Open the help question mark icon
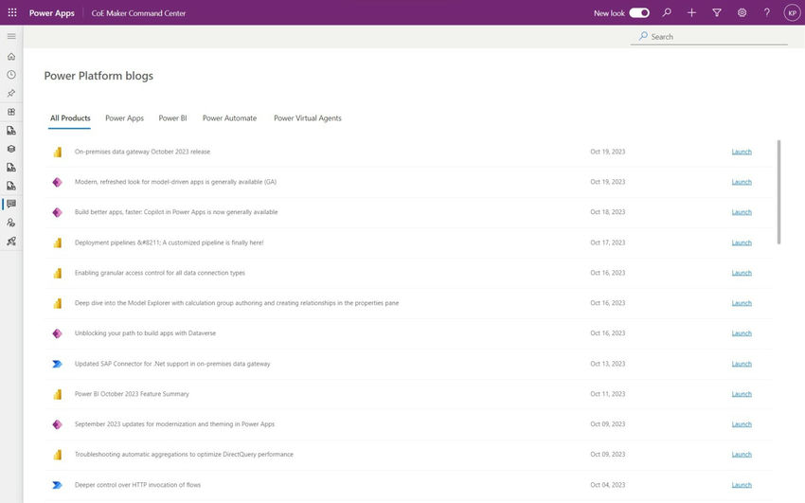 coord(766,12)
